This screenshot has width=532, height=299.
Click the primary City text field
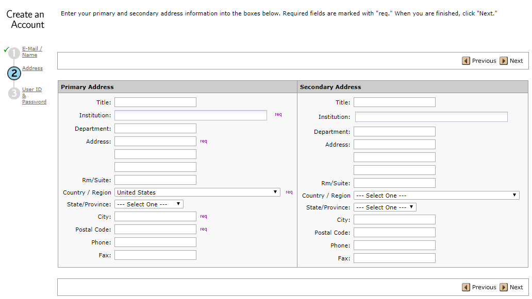tap(155, 217)
